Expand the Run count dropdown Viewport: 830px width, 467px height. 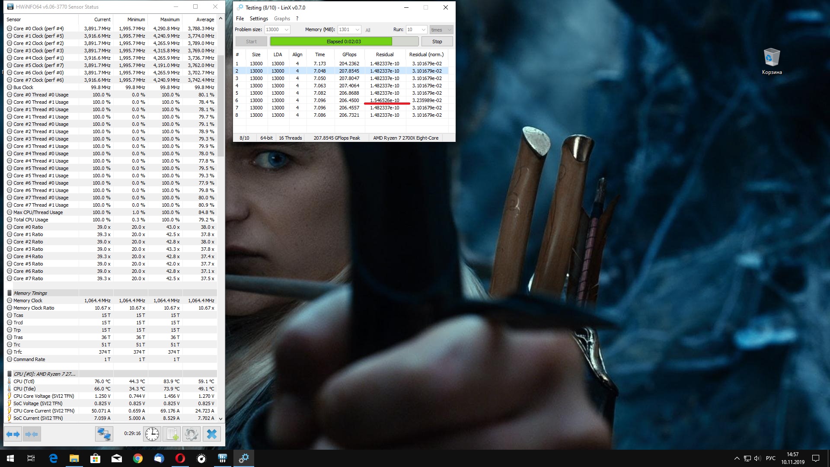[x=423, y=30]
